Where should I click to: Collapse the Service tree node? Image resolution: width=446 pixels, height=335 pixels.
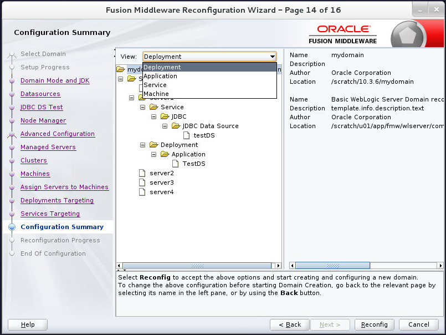coord(143,107)
